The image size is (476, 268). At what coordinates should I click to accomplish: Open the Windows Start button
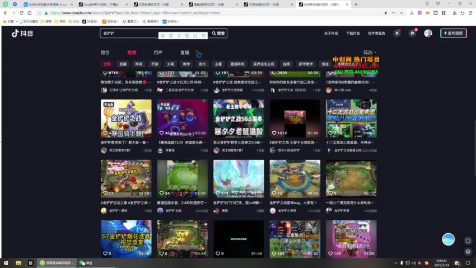click(x=6, y=263)
